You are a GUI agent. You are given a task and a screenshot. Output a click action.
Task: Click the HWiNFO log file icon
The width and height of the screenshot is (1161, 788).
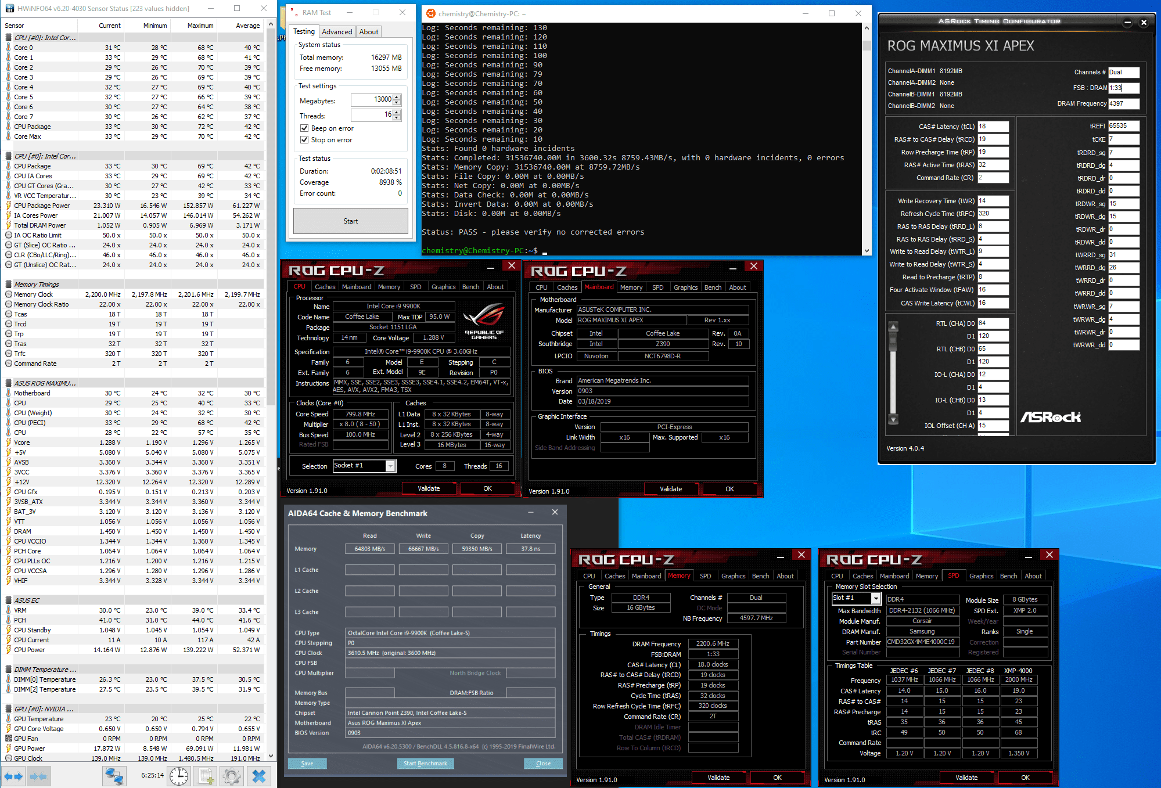[205, 776]
